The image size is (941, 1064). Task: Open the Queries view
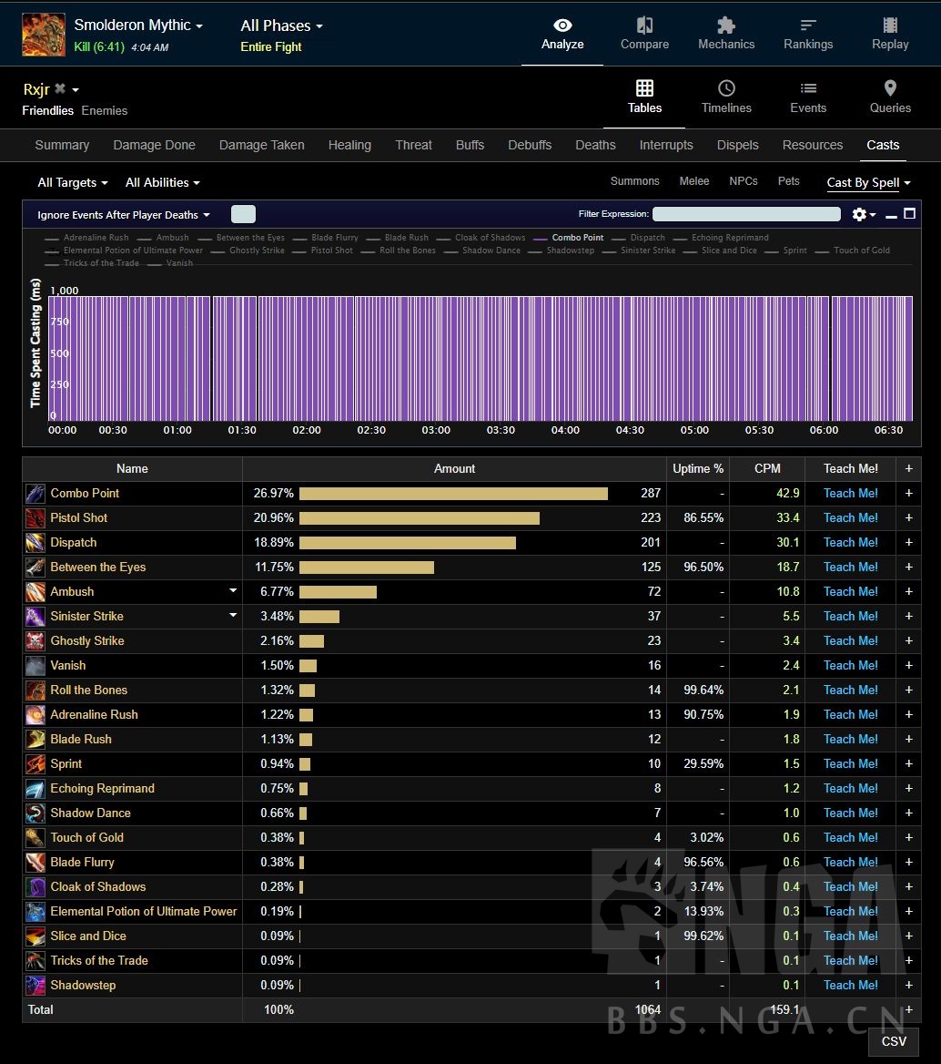[889, 97]
